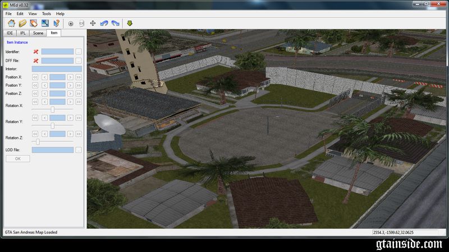Switch to the Scene tab
Viewport: 449px width, 252px height.
[x=38, y=33]
